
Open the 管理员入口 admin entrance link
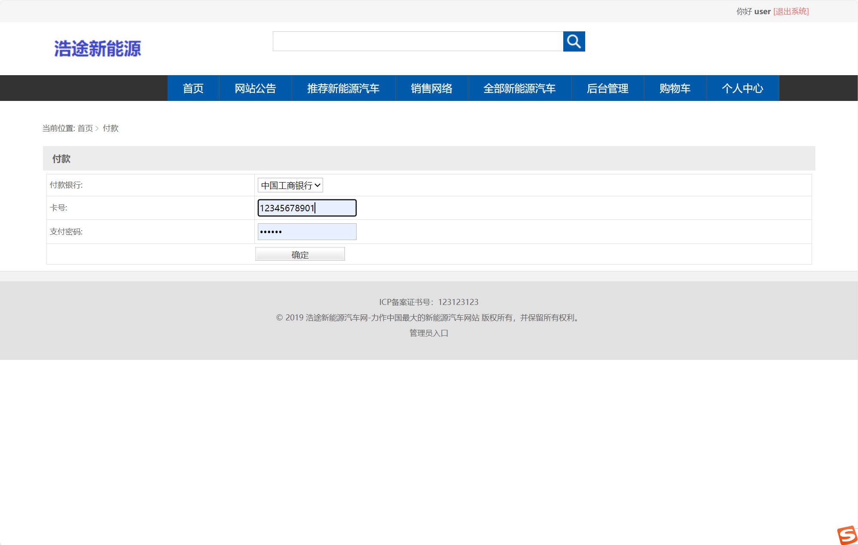pyautogui.click(x=428, y=333)
